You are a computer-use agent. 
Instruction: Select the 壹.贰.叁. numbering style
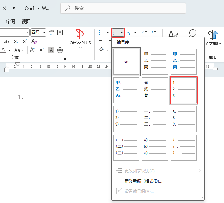155,90
